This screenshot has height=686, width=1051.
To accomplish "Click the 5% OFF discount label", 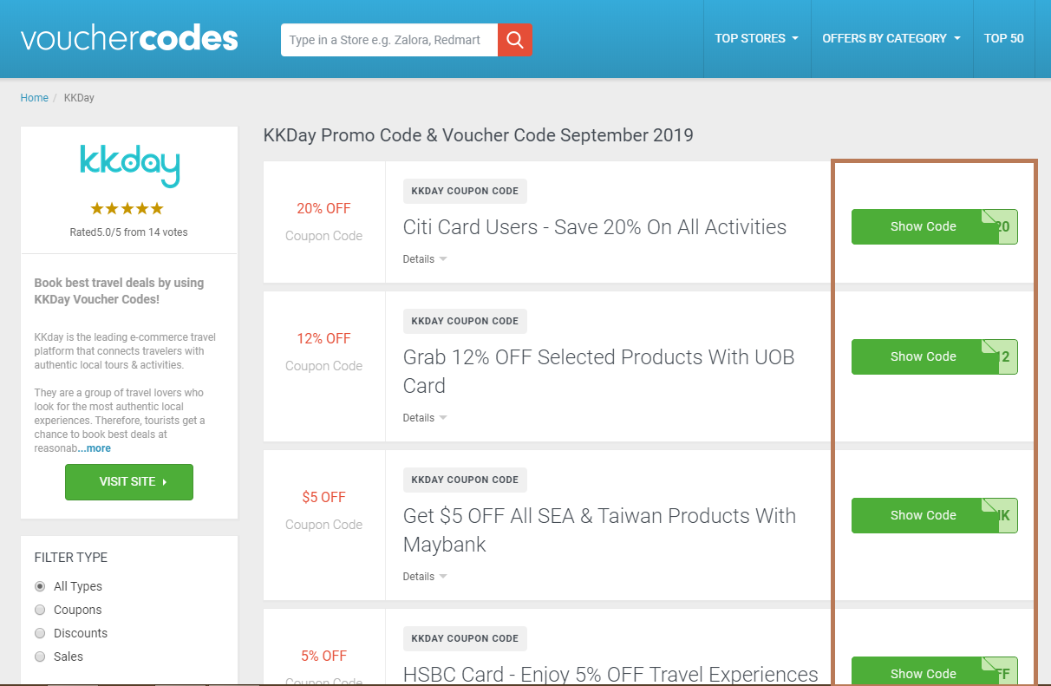I will (323, 656).
